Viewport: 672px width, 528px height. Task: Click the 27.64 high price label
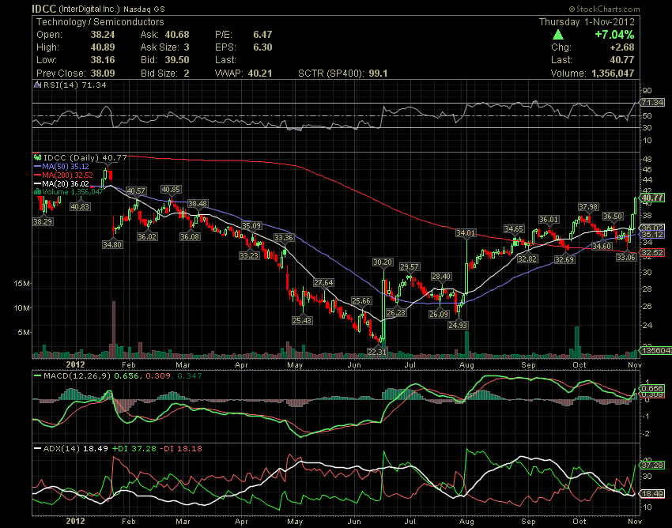point(323,282)
